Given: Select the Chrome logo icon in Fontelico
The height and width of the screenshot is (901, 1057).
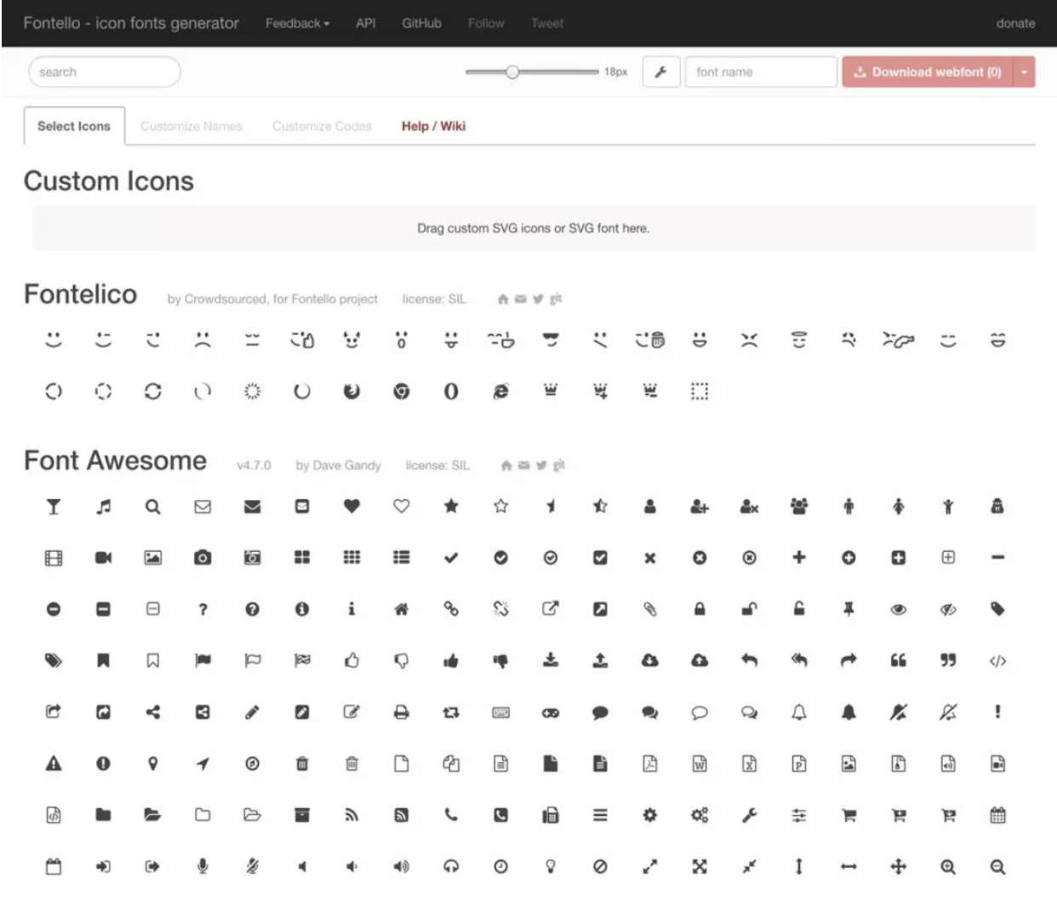Looking at the screenshot, I should (401, 392).
